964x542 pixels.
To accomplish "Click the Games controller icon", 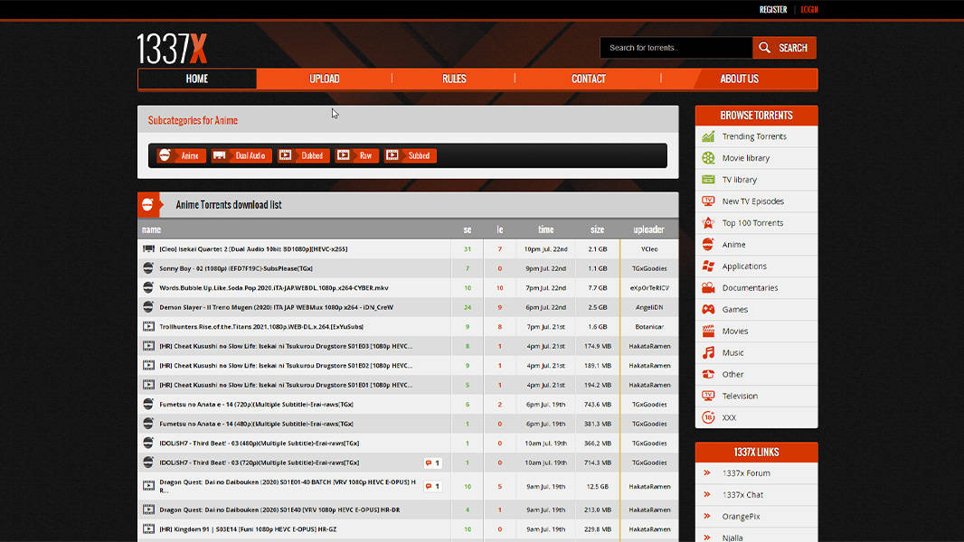I will click(x=708, y=309).
